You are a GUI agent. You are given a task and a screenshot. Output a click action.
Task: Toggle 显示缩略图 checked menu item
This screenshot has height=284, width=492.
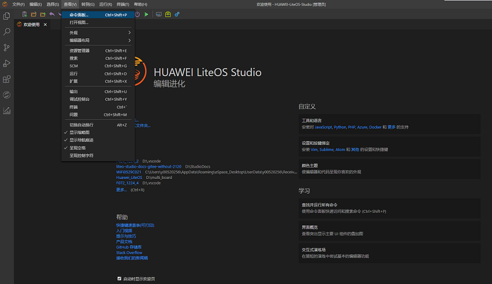click(98, 133)
